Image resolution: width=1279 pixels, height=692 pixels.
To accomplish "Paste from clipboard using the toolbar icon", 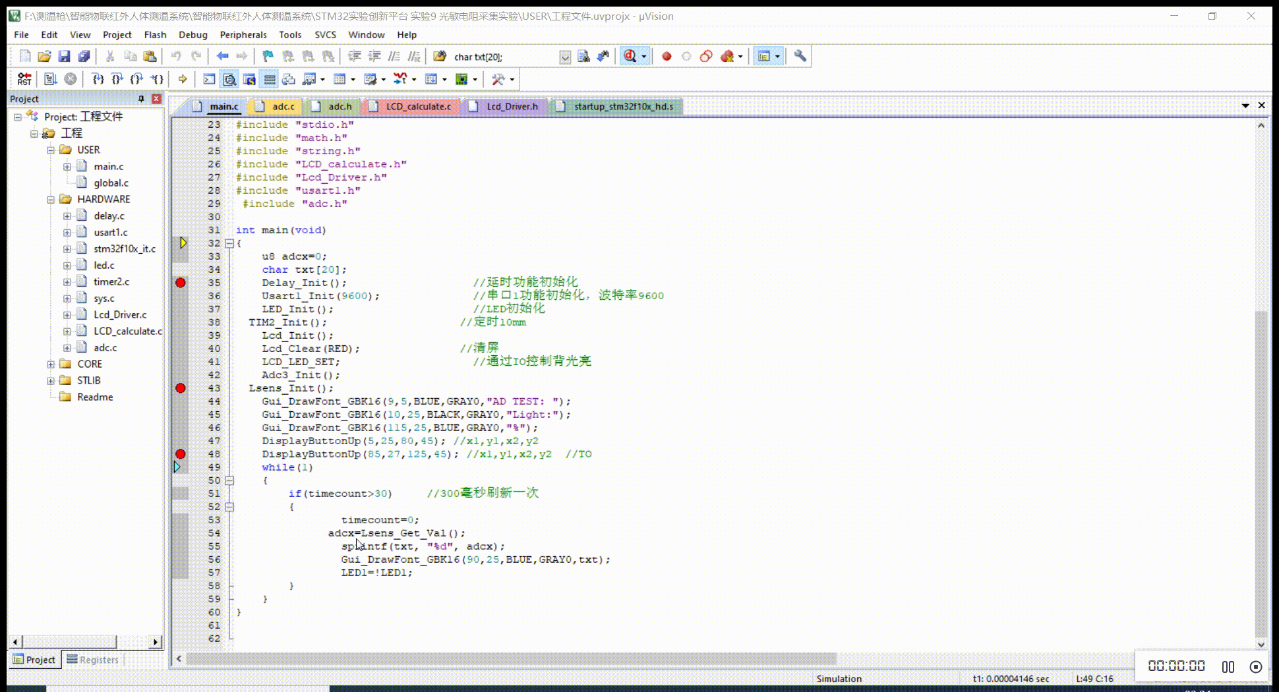I will (150, 57).
